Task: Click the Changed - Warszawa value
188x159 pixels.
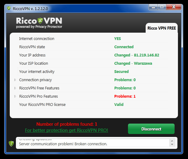Action: coord(133,63)
